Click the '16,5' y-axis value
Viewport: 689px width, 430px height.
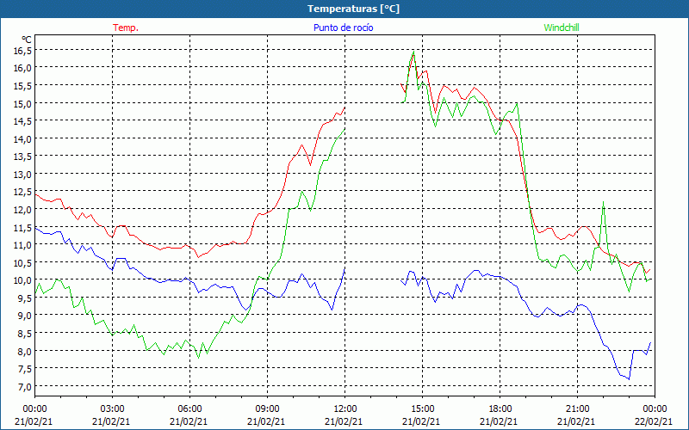(x=22, y=51)
